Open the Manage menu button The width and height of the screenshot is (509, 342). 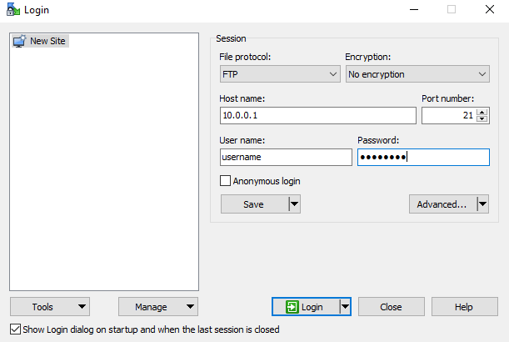[x=158, y=307]
